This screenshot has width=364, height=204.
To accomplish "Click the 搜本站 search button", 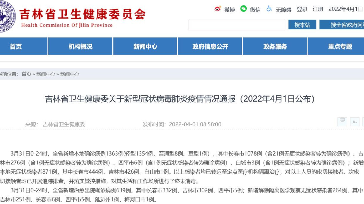I will (302, 25).
